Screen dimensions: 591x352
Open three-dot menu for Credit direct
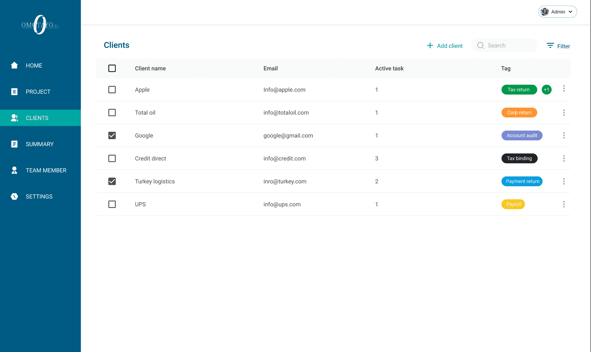(x=564, y=158)
